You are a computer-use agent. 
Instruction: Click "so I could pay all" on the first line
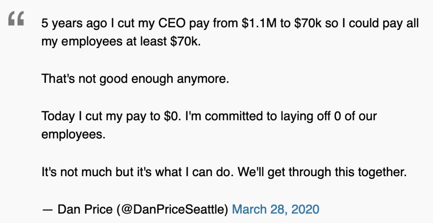(372, 24)
